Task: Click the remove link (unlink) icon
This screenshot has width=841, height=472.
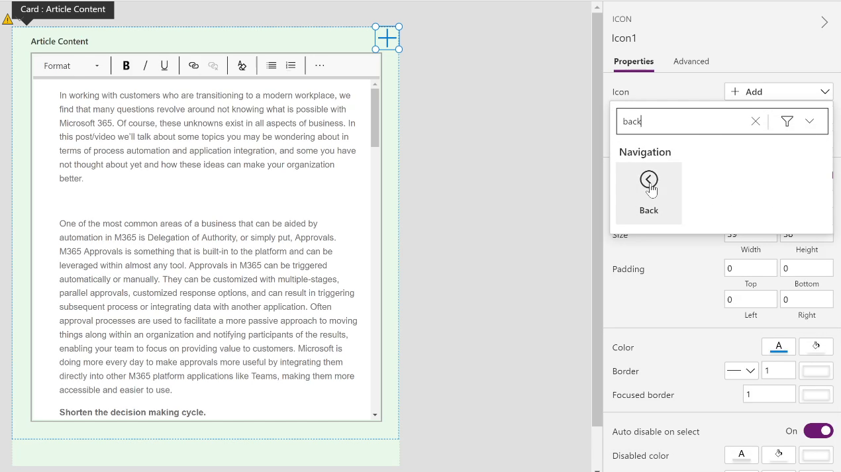Action: click(x=213, y=66)
